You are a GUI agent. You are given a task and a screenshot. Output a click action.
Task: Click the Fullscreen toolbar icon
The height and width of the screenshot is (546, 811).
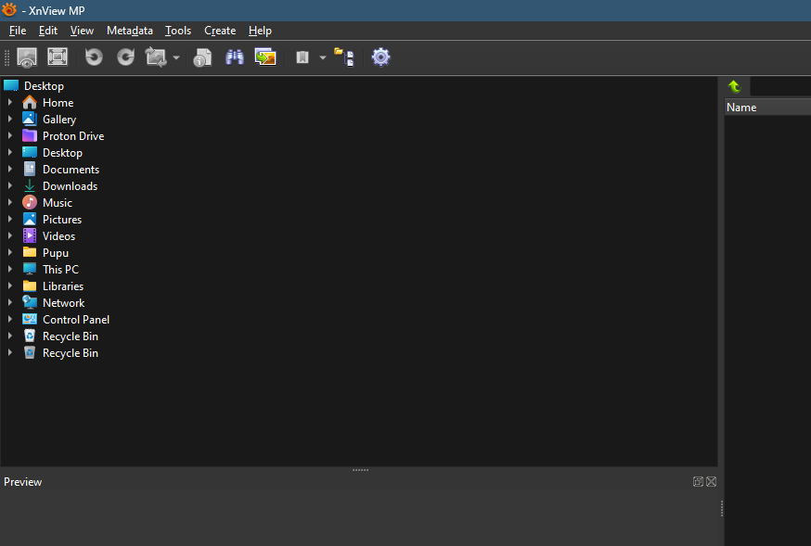coord(58,57)
